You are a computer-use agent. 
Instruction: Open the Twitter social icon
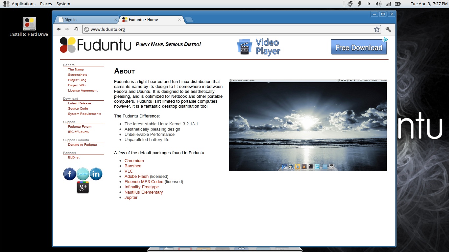83,174
